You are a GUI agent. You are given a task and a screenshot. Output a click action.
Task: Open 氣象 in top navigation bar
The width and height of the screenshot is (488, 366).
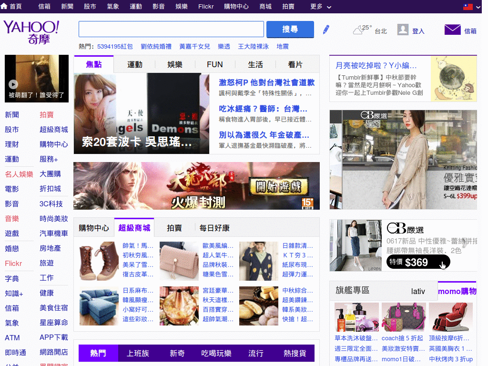112,7
